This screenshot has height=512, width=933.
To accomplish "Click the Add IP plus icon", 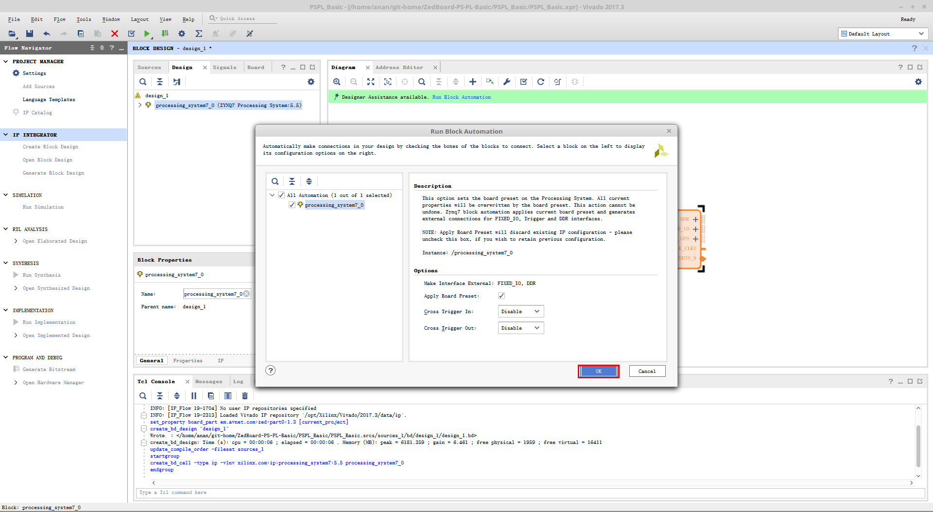I will coord(473,82).
